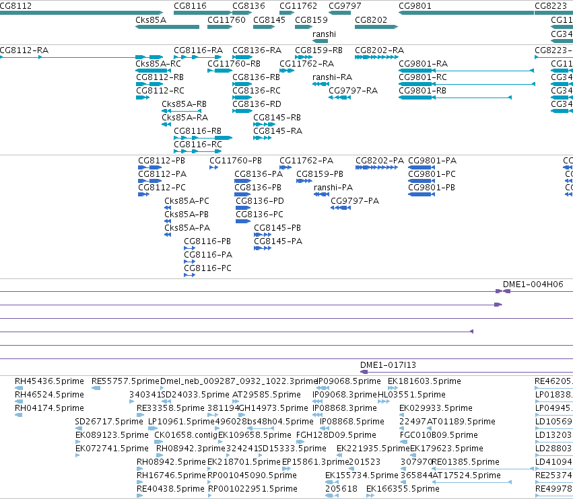Click EST SD26717.5prime

pos(109,422)
